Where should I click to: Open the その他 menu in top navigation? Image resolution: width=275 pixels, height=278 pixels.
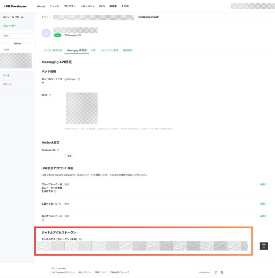pyautogui.click(x=125, y=6)
